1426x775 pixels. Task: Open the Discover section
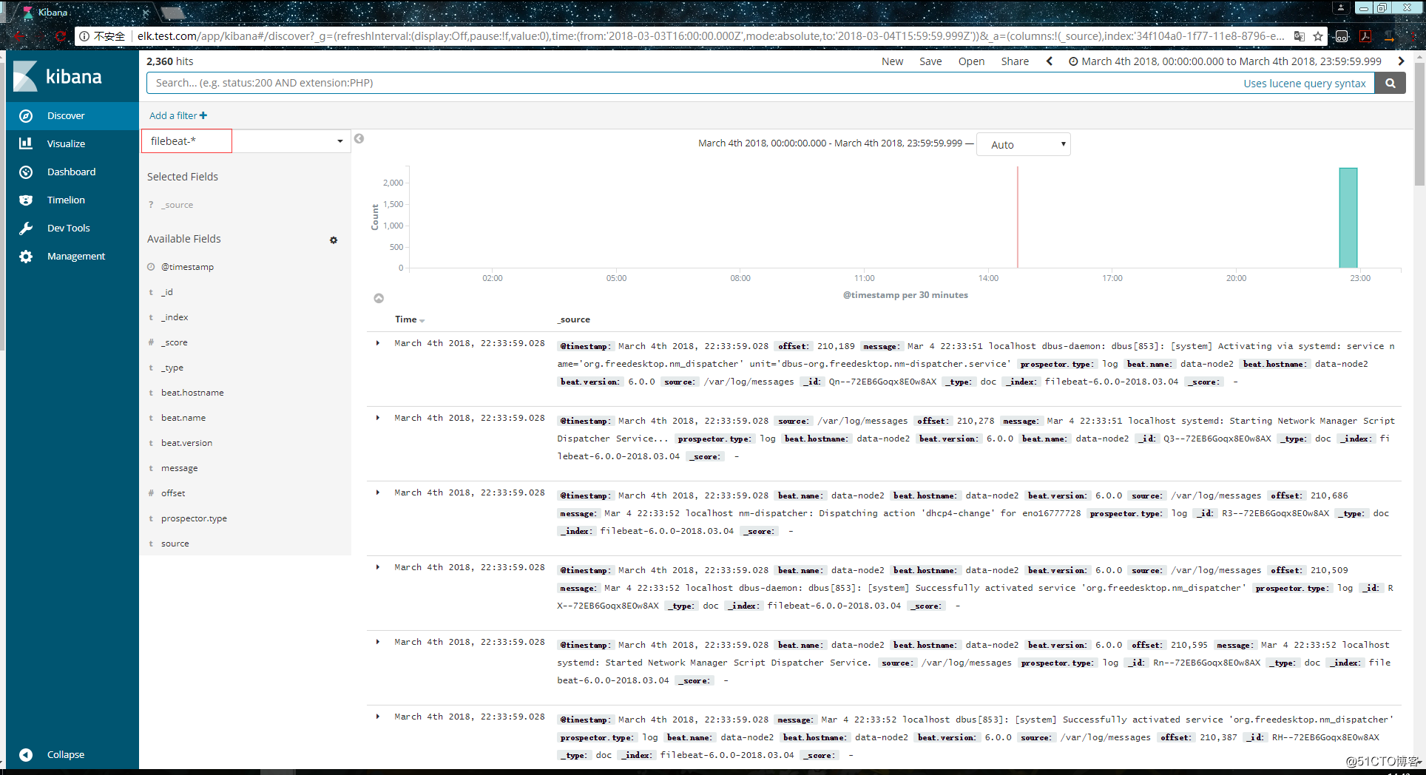coord(72,115)
